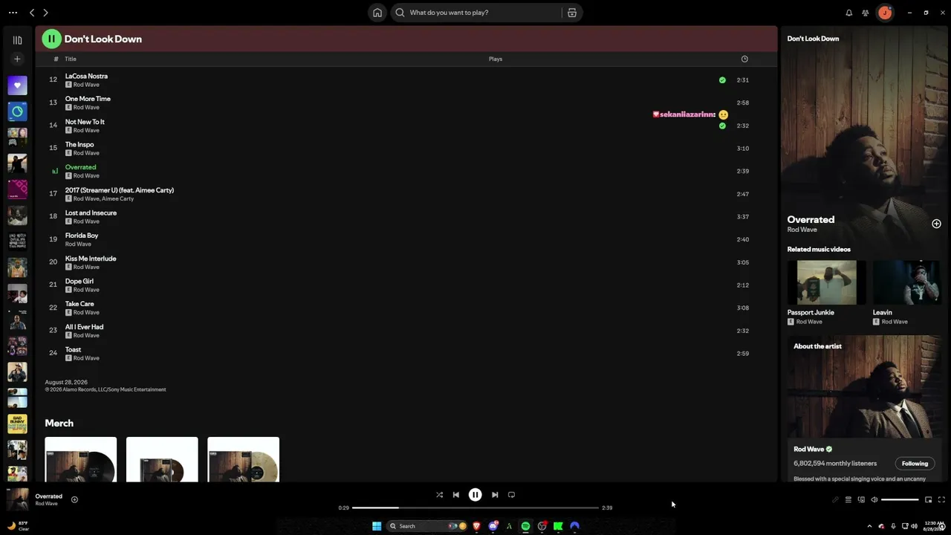Unsave Not New To It green checkmark
The image size is (951, 535).
click(722, 126)
